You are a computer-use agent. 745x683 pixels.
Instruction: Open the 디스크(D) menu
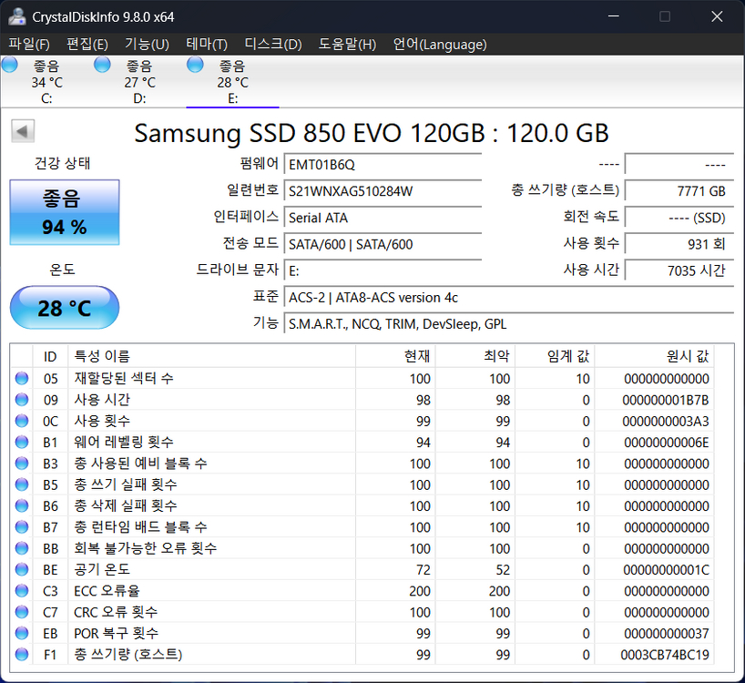click(x=273, y=45)
